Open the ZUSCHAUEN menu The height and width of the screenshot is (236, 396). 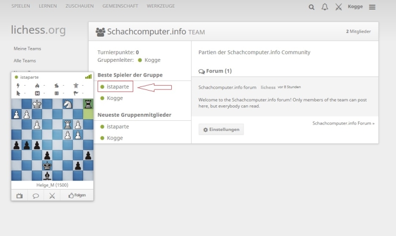80,6
